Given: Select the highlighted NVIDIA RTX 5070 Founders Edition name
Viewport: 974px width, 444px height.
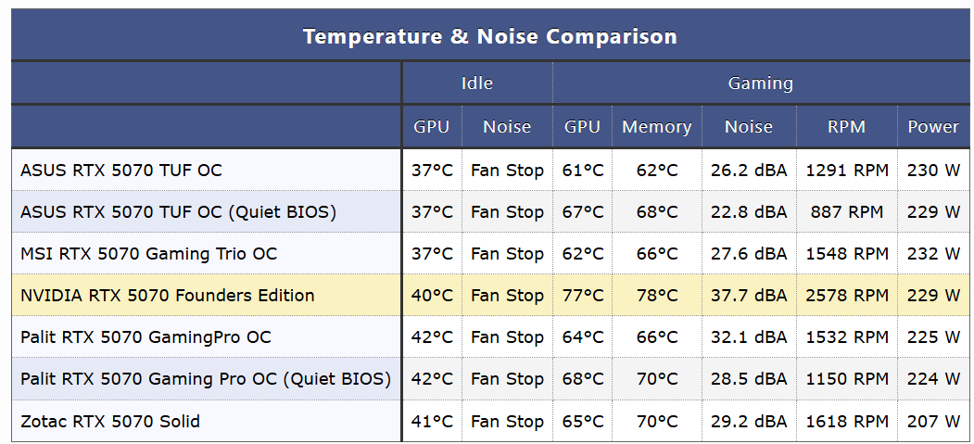Looking at the screenshot, I should [x=167, y=296].
